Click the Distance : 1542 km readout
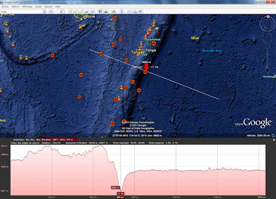Image resolution: width=276 pixels, height=199 pixels. coord(51,143)
